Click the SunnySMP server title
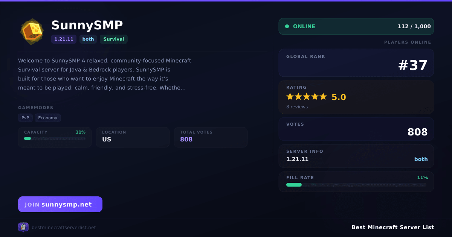The image size is (452, 237). click(x=87, y=25)
